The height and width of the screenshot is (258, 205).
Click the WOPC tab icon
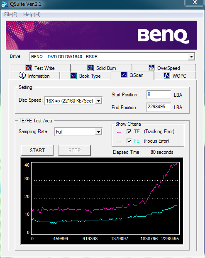(x=167, y=76)
